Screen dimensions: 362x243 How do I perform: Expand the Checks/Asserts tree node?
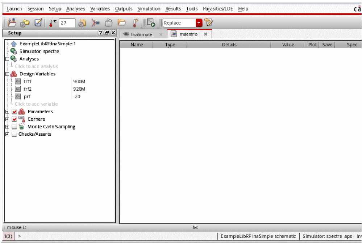pos(7,134)
